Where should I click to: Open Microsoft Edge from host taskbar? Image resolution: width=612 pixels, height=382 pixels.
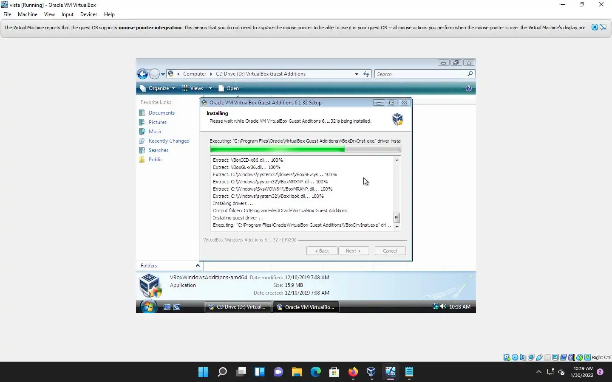tap(316, 372)
